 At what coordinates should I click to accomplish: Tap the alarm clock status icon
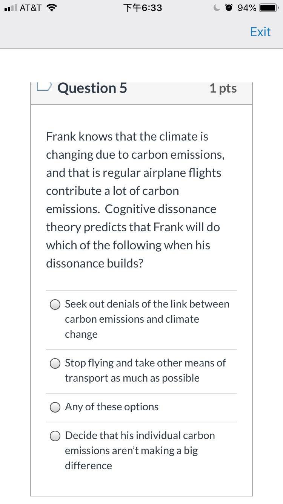[x=229, y=8]
